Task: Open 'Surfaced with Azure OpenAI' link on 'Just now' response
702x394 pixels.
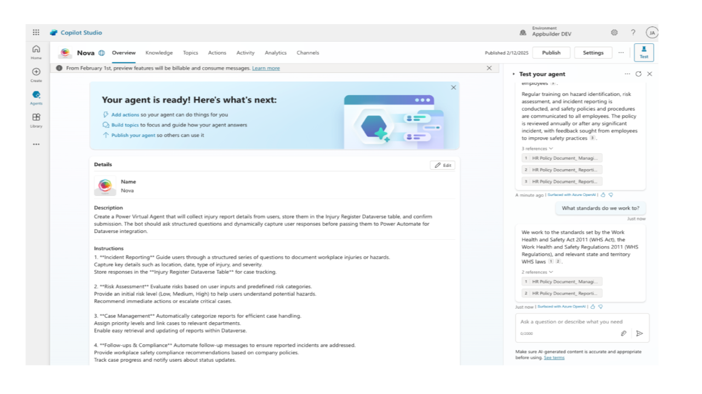Action: (x=561, y=307)
